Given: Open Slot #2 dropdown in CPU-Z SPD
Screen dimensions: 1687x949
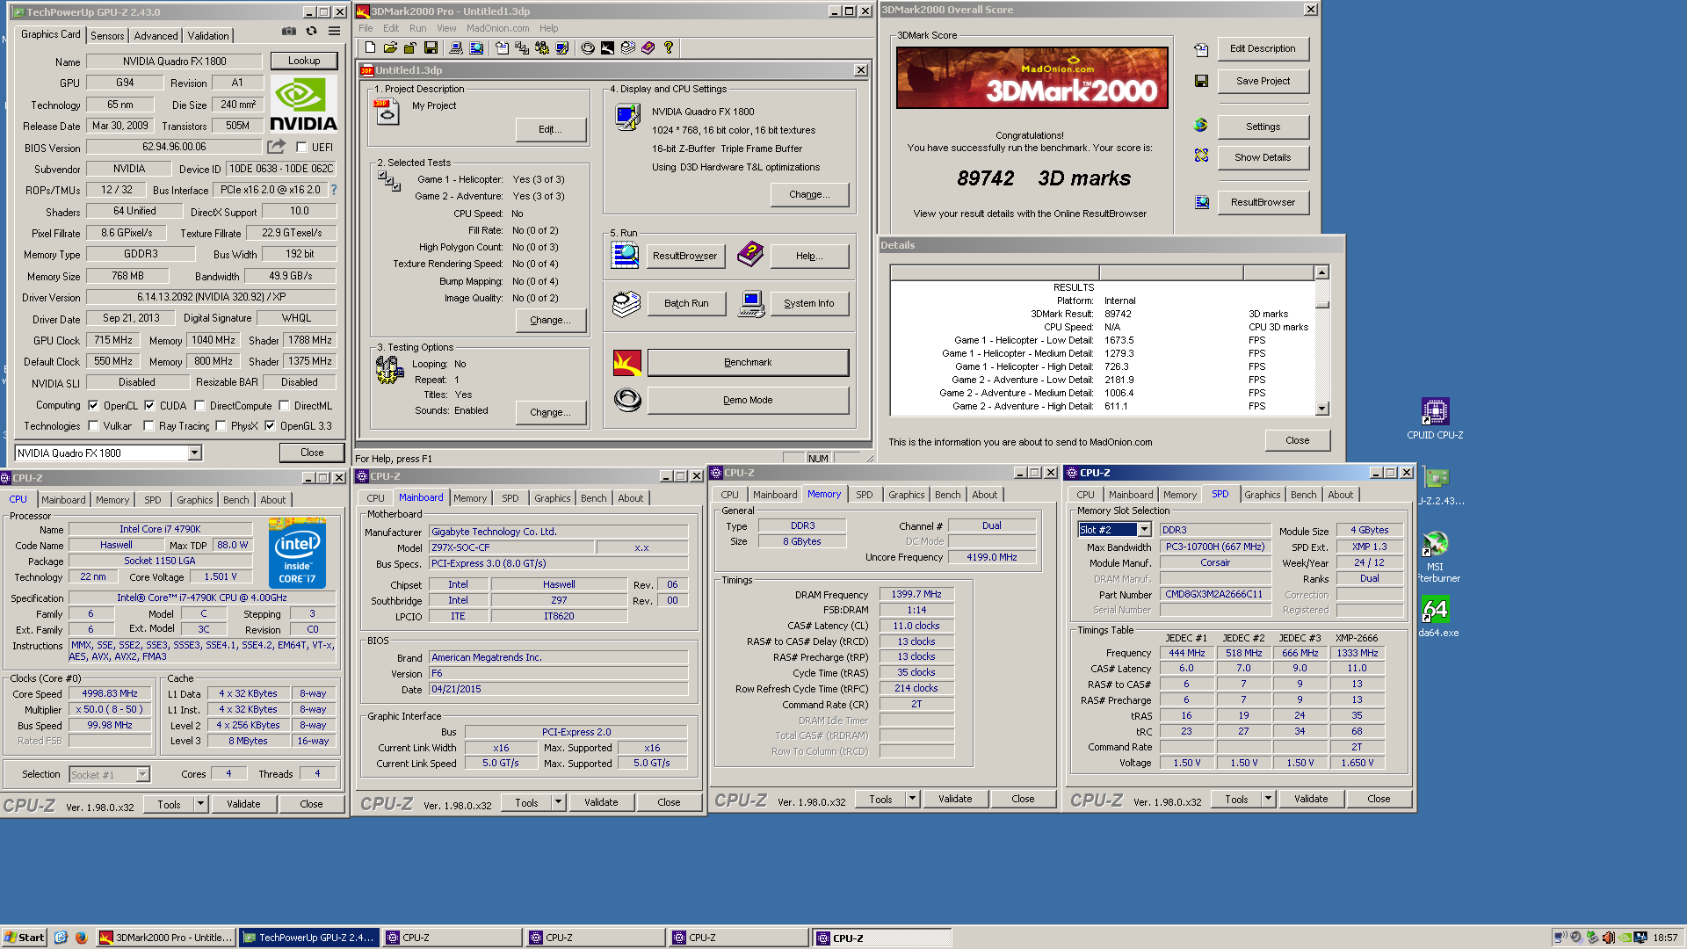Looking at the screenshot, I should click(1144, 530).
